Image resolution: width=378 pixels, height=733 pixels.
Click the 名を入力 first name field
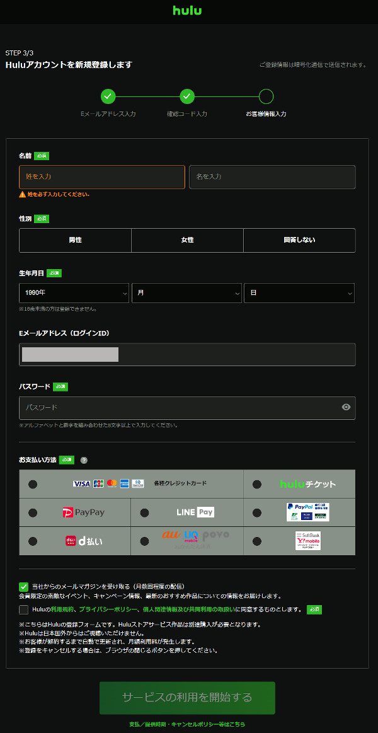click(272, 176)
